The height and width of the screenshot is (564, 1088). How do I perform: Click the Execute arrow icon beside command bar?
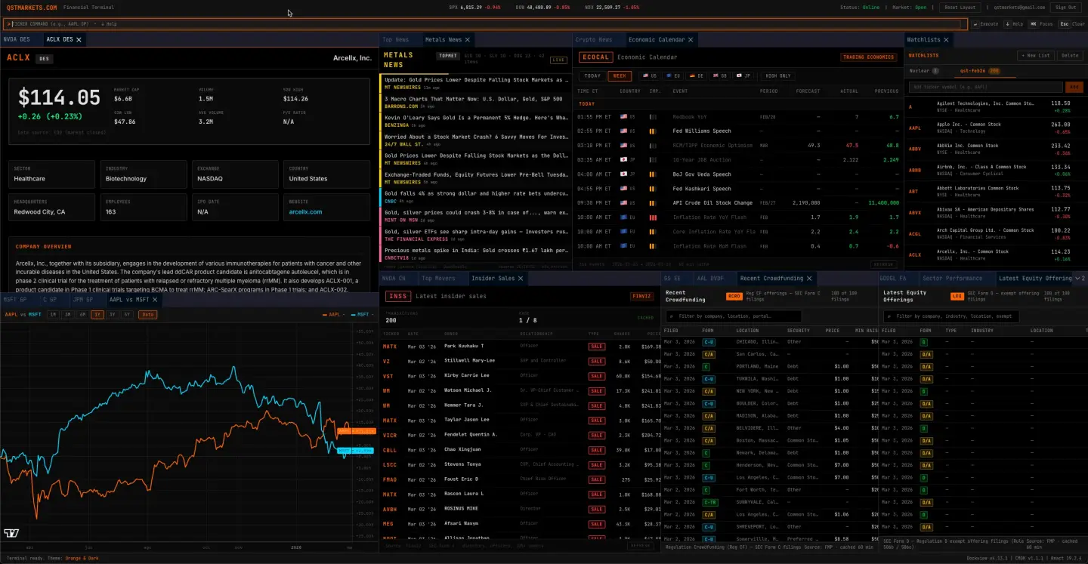[976, 23]
